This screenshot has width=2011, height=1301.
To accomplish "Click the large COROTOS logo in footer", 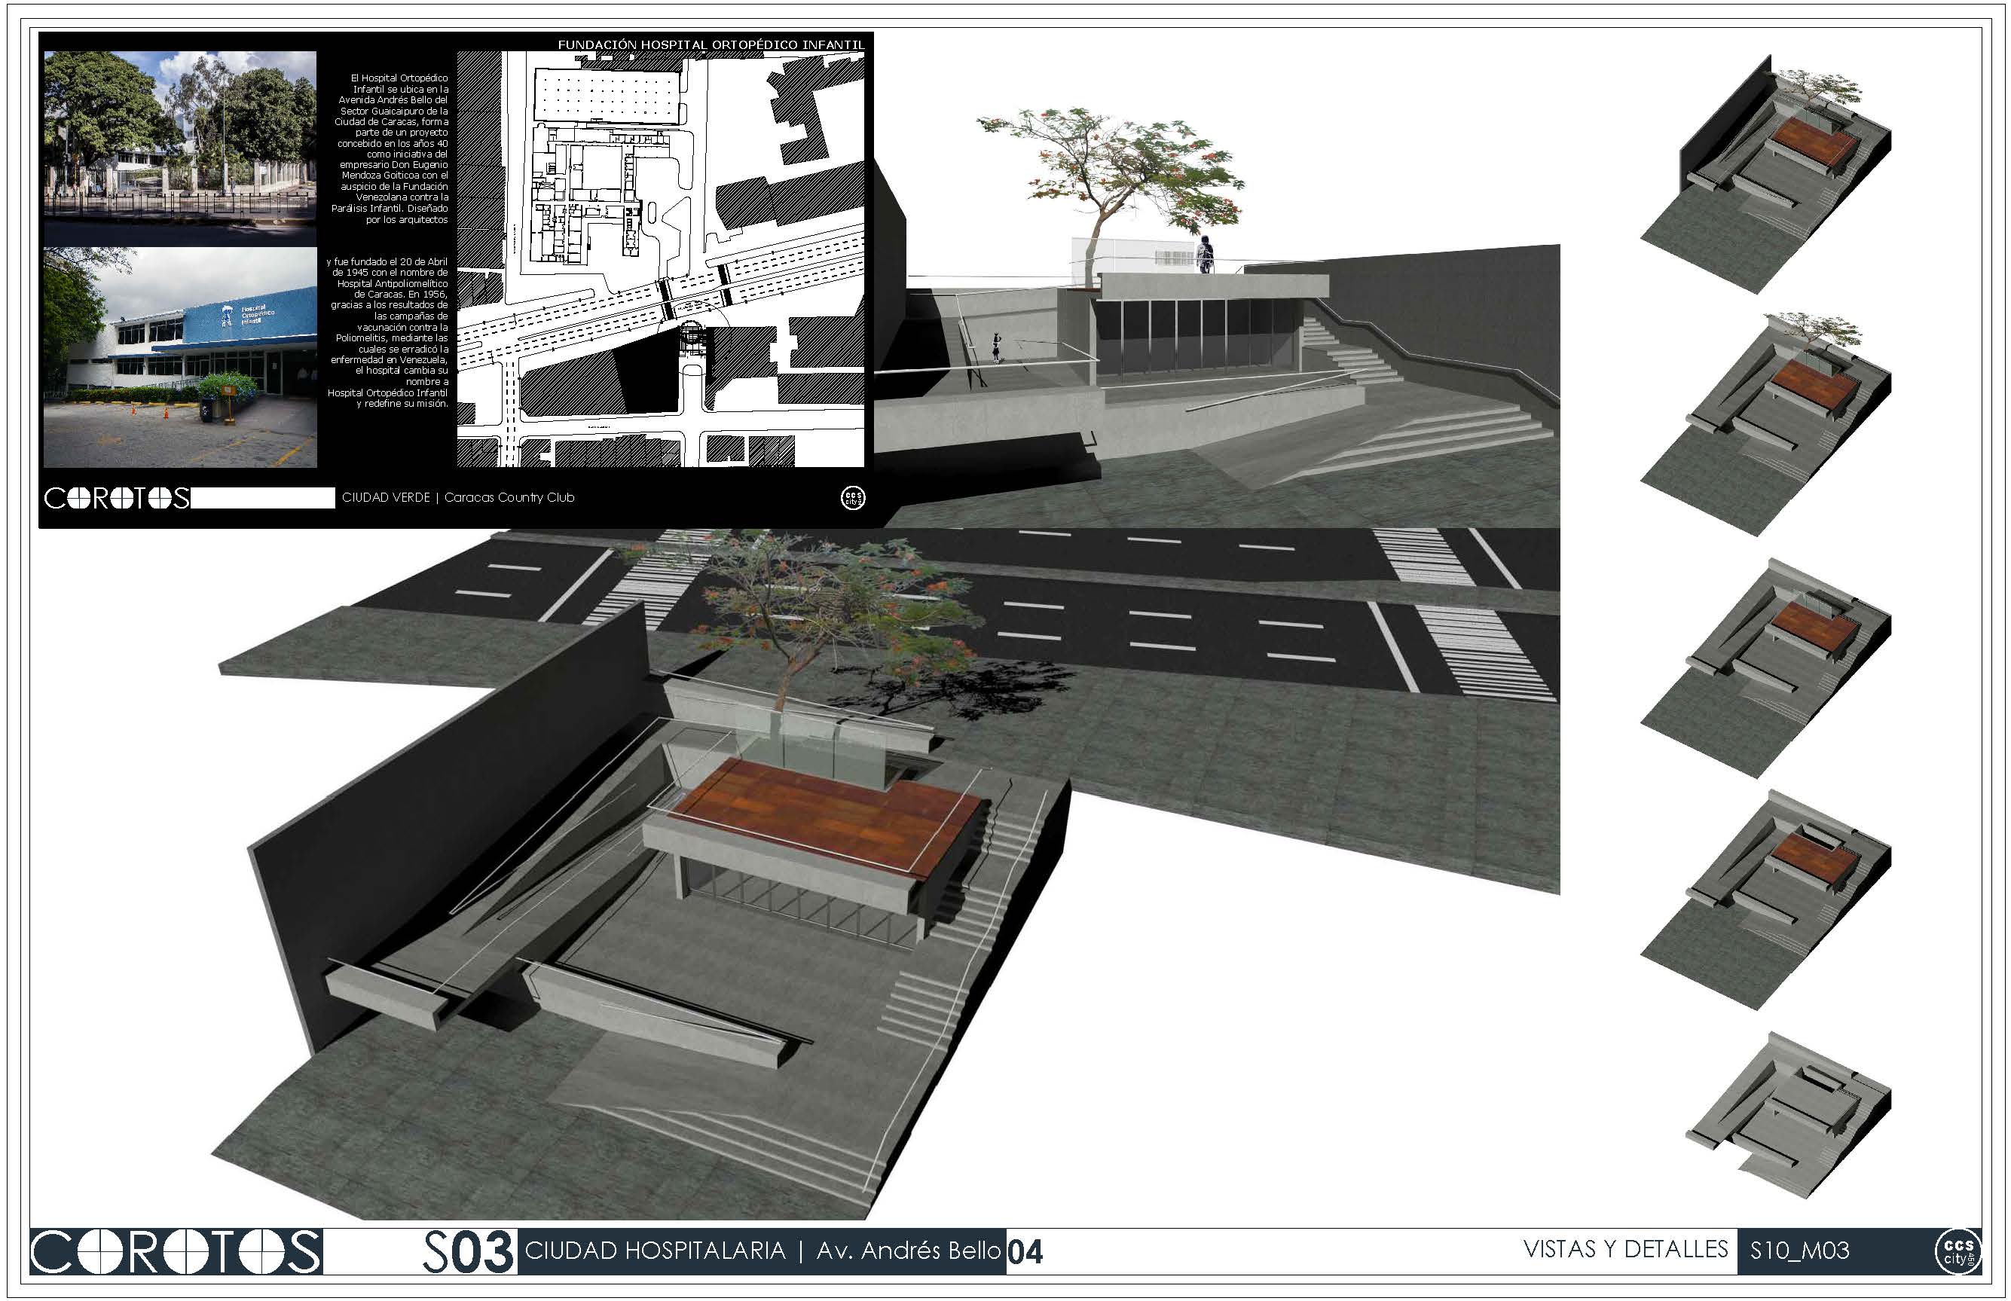I will [176, 1252].
